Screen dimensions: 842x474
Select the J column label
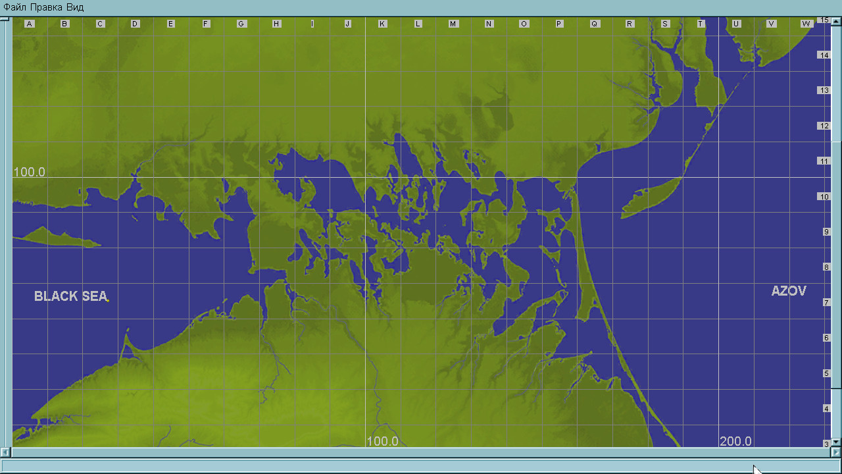(347, 24)
